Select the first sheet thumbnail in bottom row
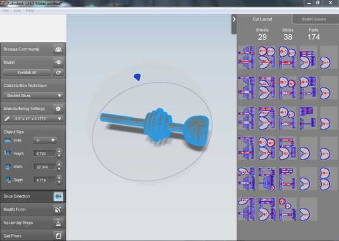339x241 pixels. (x=246, y=209)
